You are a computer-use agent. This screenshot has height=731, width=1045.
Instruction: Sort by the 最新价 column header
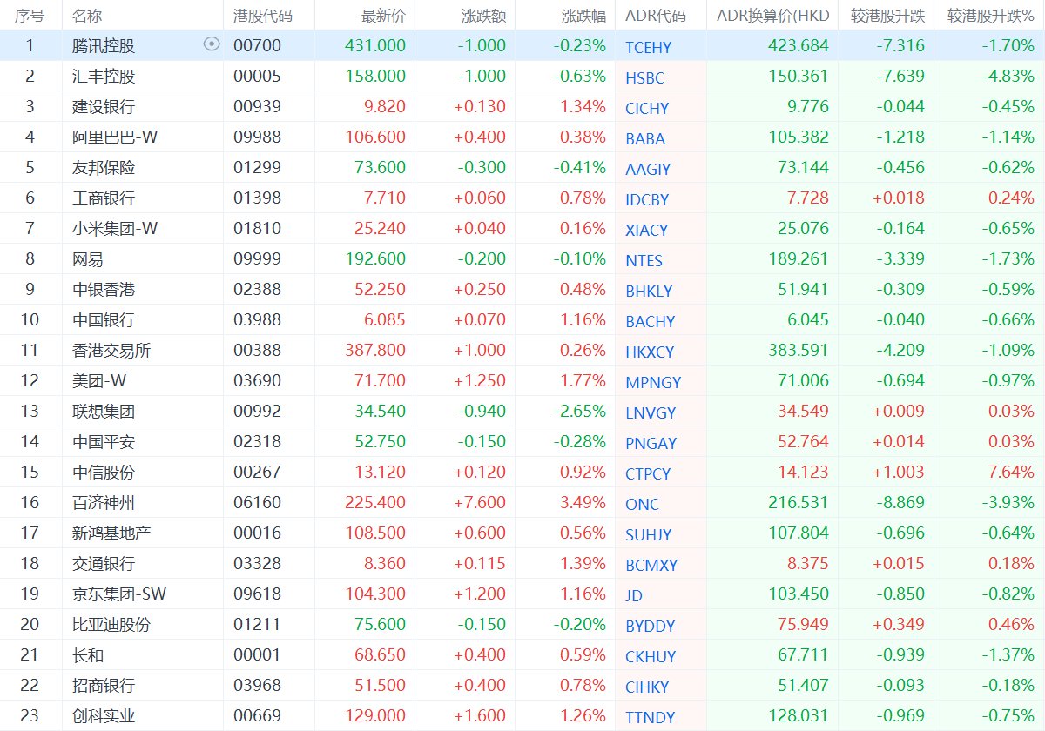point(384,16)
